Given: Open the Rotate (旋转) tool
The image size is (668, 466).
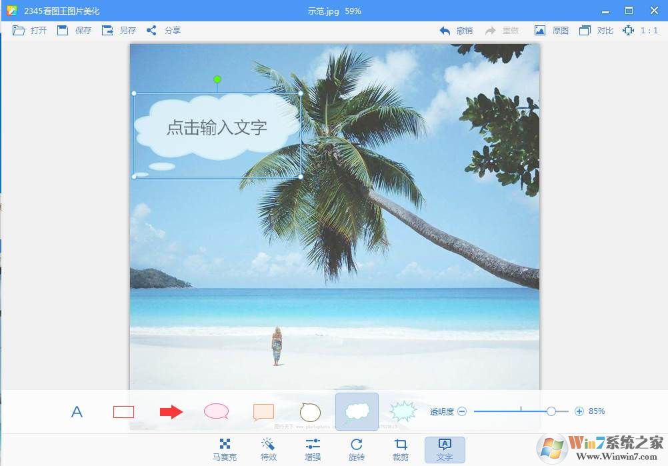Looking at the screenshot, I should (357, 449).
